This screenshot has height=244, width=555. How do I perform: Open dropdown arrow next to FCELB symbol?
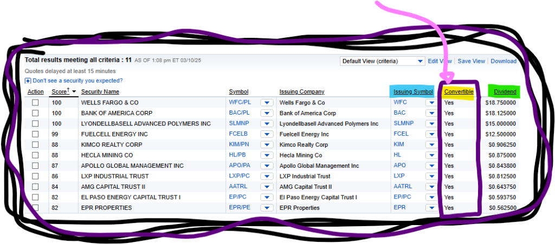pos(267,134)
